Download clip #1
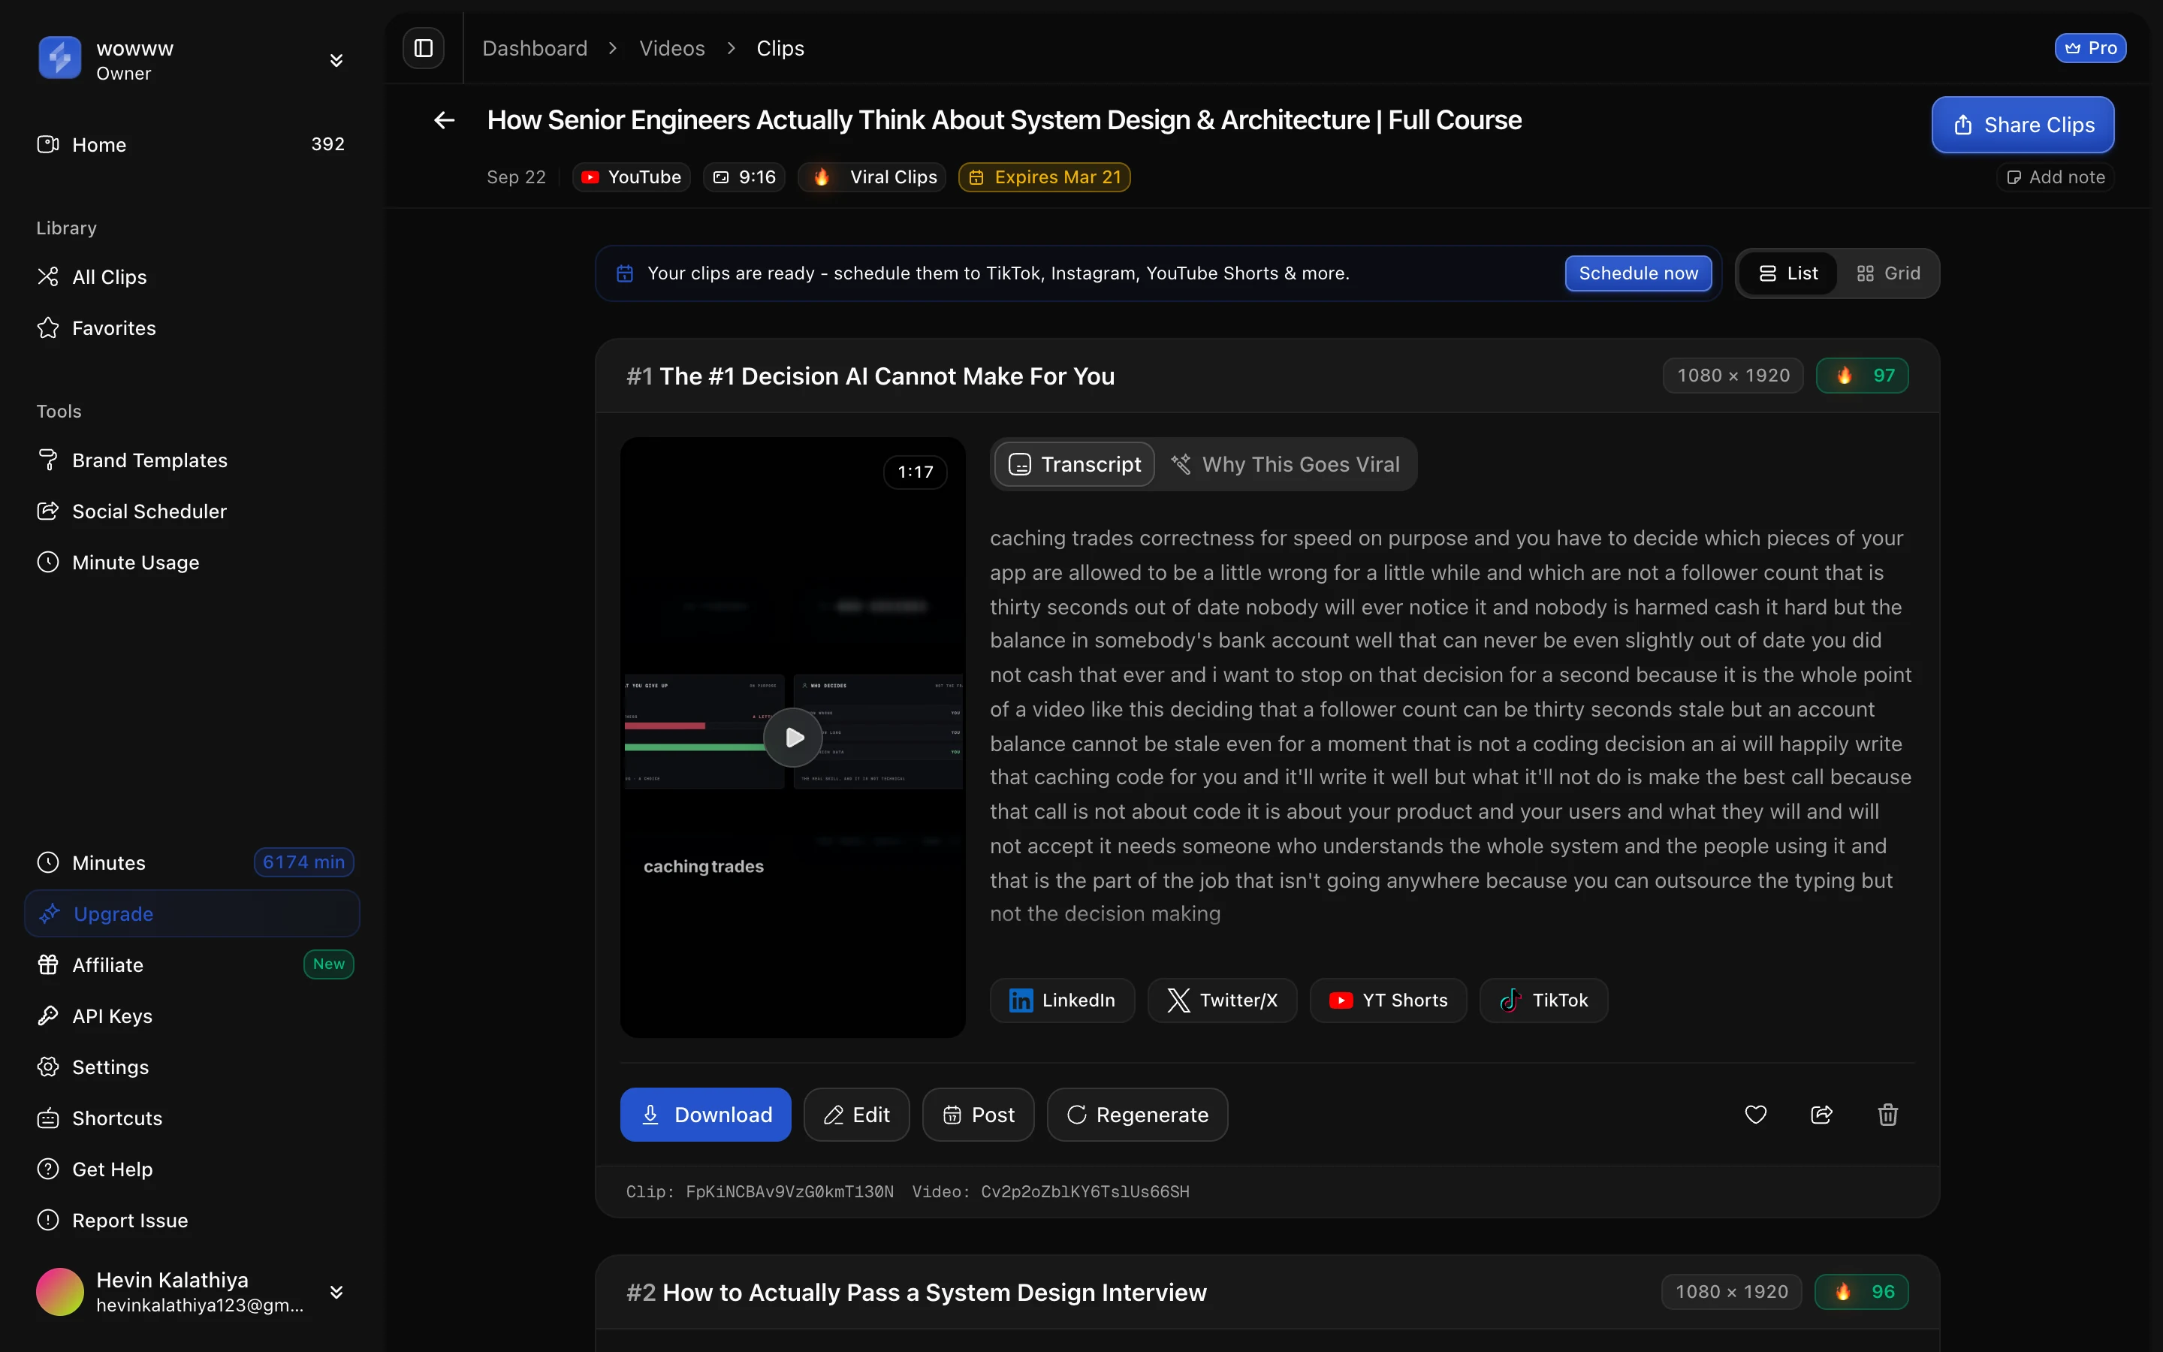 pos(705,1114)
